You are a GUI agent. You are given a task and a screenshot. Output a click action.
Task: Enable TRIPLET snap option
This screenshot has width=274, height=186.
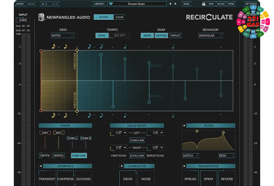pyautogui.click(x=175, y=35)
